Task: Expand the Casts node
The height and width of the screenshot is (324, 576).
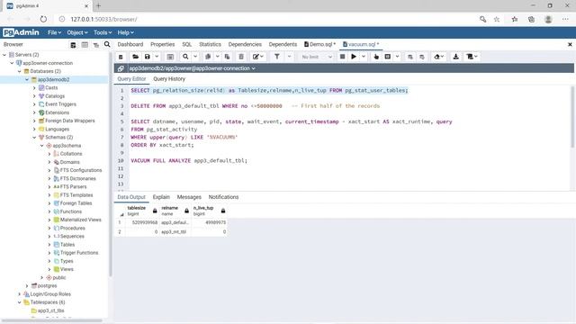Action: [34, 88]
